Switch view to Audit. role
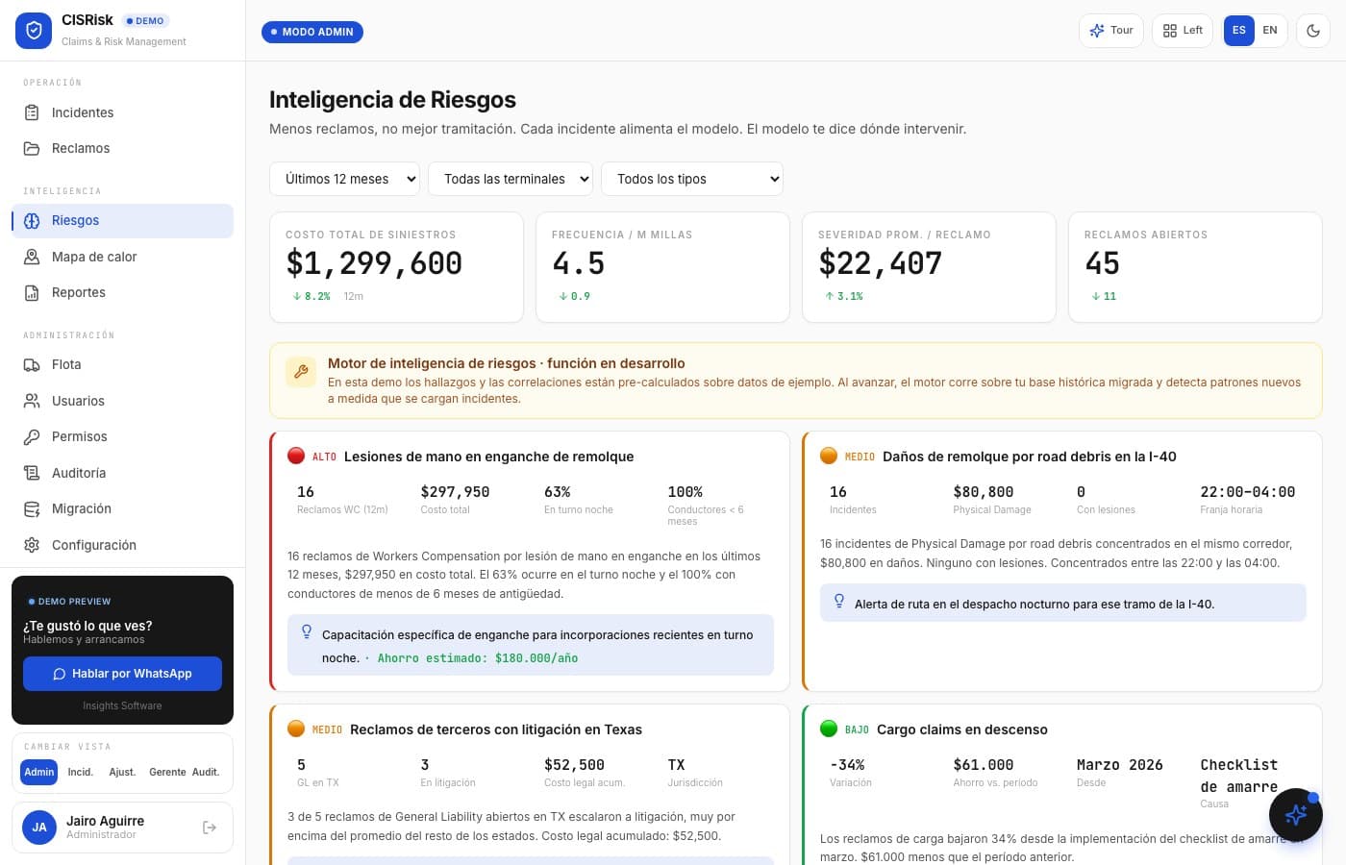The width and height of the screenshot is (1346, 865). click(206, 772)
